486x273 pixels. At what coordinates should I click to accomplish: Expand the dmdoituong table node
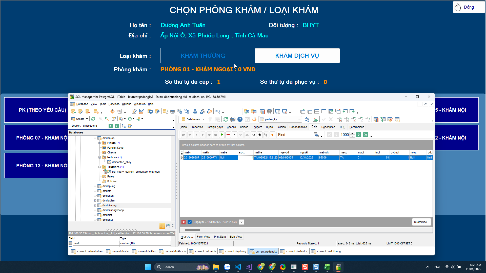pyautogui.click(x=95, y=205)
